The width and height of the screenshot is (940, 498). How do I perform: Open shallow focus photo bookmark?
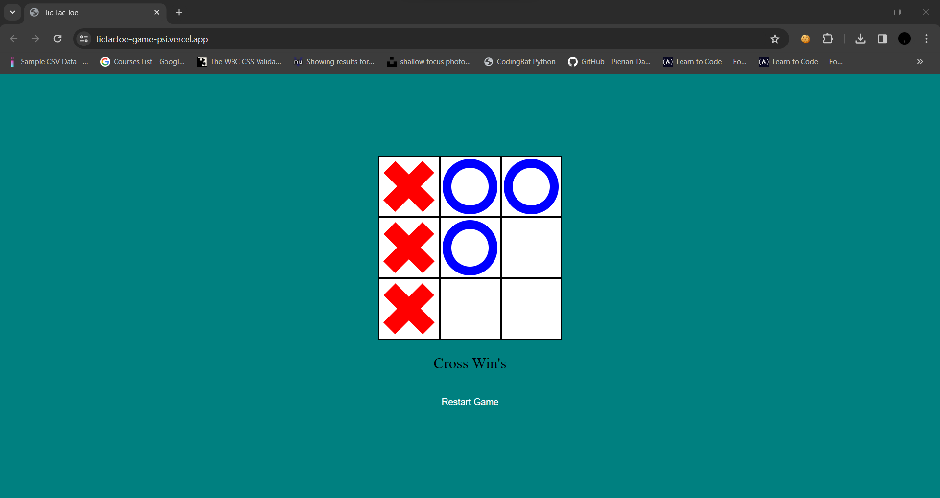pyautogui.click(x=428, y=62)
